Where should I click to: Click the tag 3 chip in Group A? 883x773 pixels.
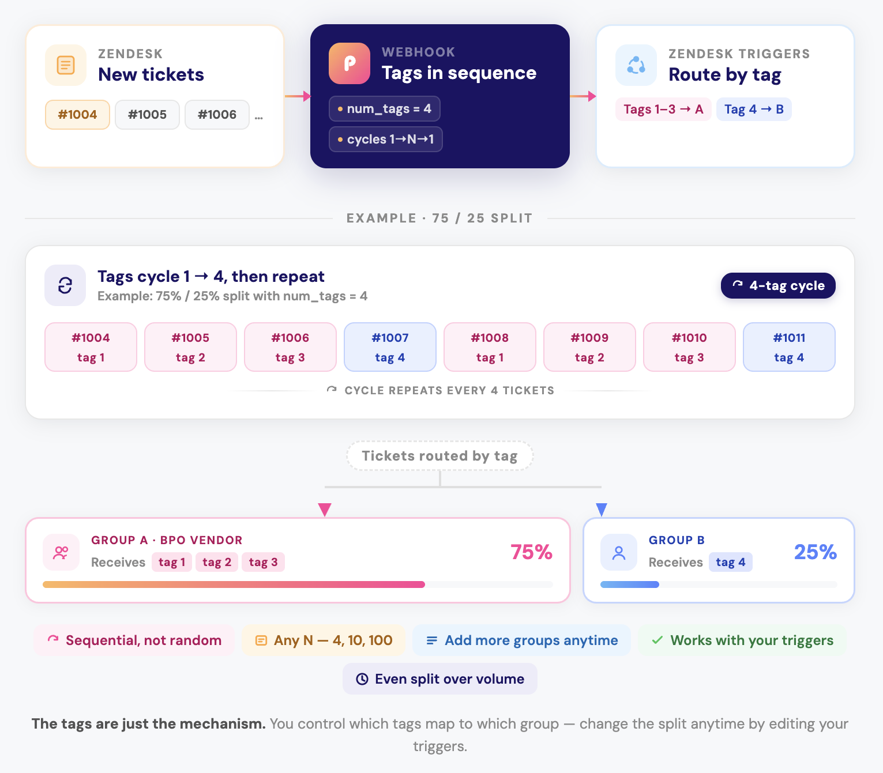point(264,562)
